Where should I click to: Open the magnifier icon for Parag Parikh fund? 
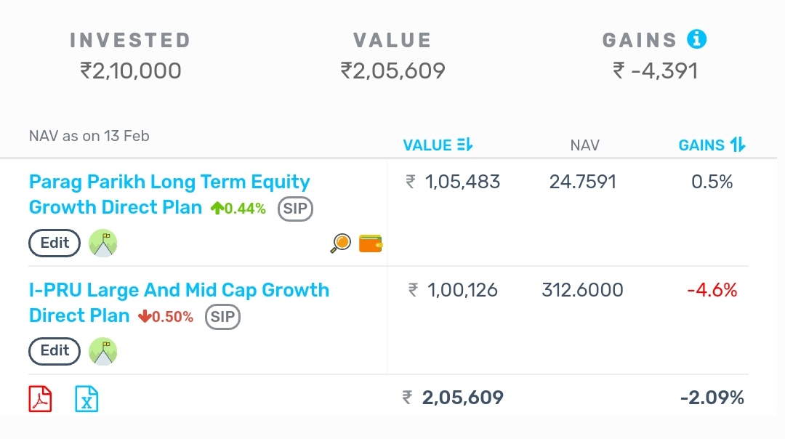(x=340, y=243)
